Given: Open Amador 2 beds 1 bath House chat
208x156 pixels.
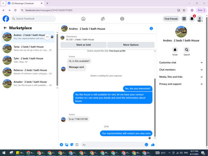Looking at the screenshot, I should point(28,84).
